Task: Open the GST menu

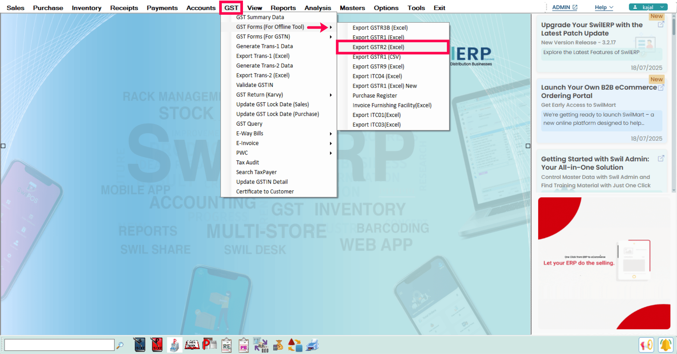Action: [x=231, y=8]
